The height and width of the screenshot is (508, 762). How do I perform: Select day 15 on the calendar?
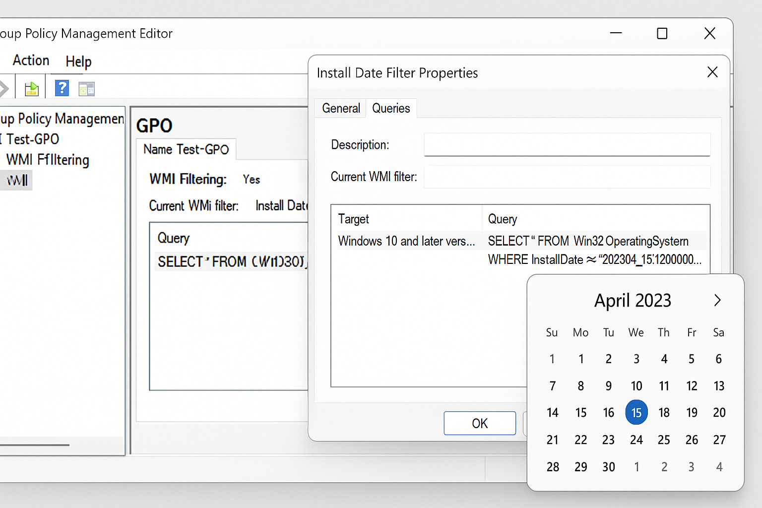point(636,412)
